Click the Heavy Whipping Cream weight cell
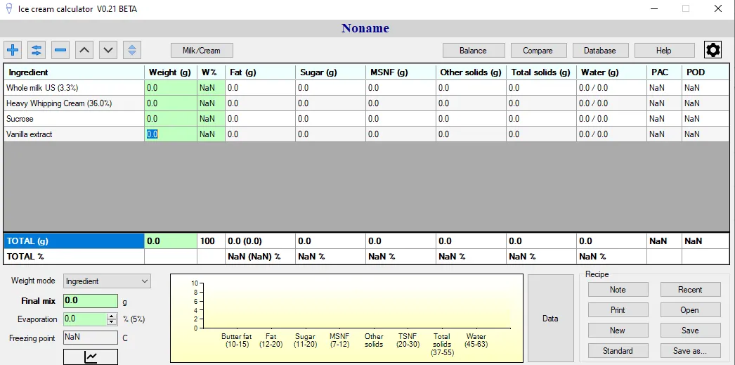Viewport: 735px width, 365px height. [x=171, y=103]
